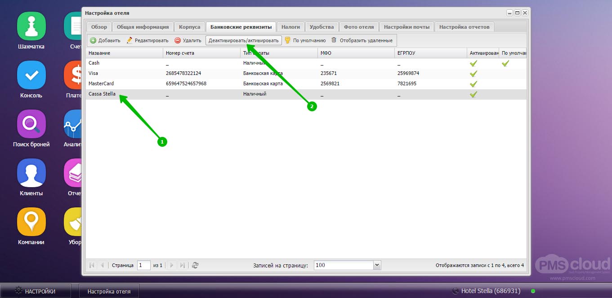The width and height of the screenshot is (612, 298).
Task: Open the Удобства tab
Action: click(322, 27)
